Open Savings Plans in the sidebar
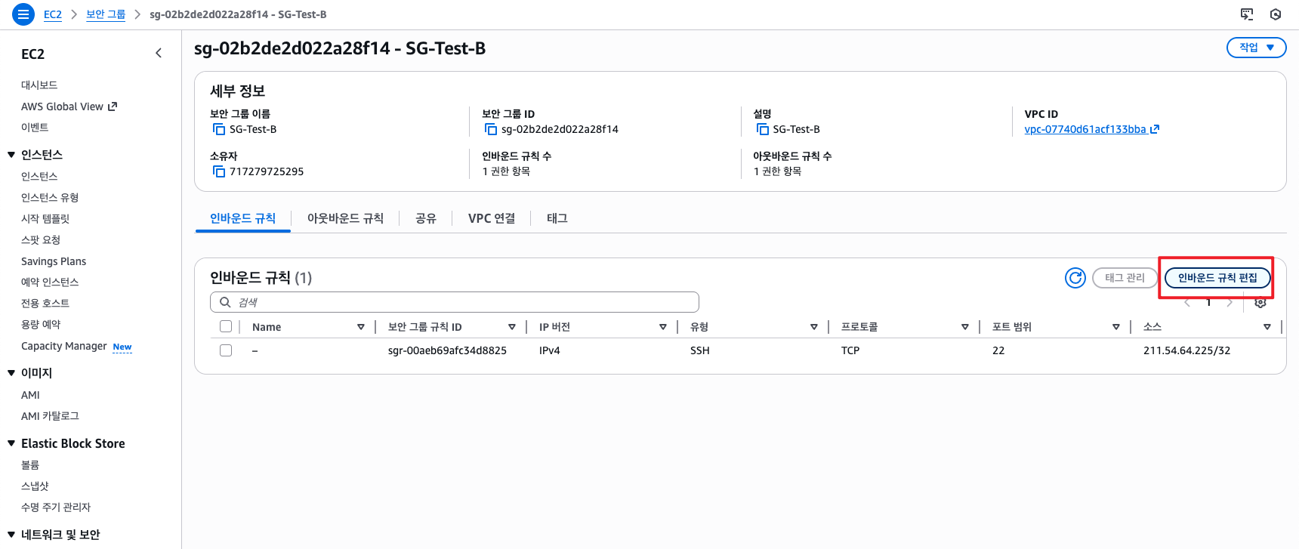The width and height of the screenshot is (1299, 549). [x=54, y=261]
